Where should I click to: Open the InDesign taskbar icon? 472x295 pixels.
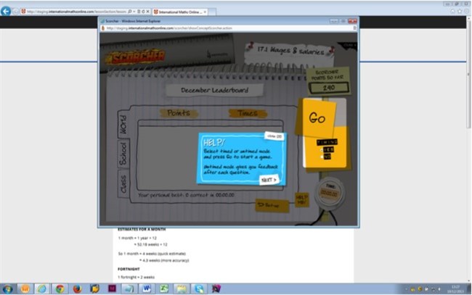(112, 288)
